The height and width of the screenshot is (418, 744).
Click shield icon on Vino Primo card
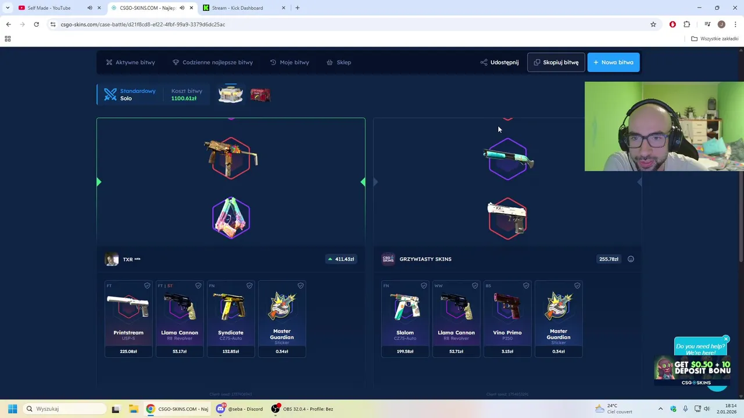pyautogui.click(x=526, y=286)
